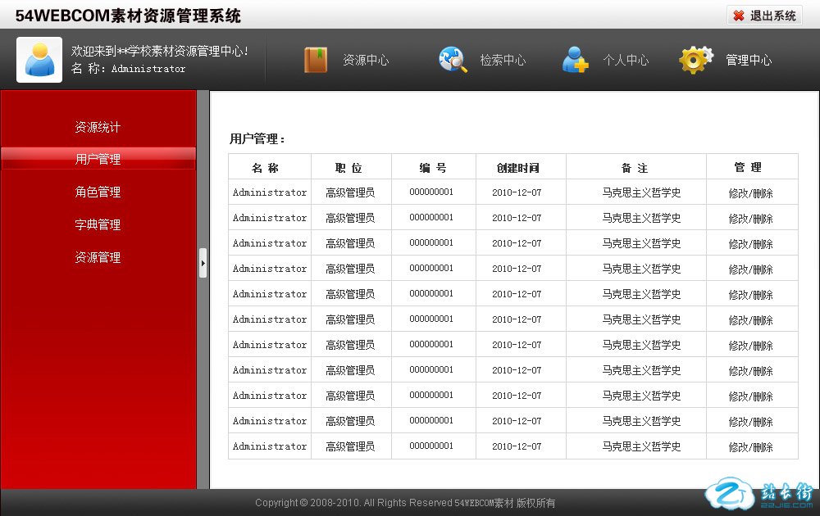Click 修改/删除 in the first table row
The image size is (820, 516).
pyautogui.click(x=751, y=193)
